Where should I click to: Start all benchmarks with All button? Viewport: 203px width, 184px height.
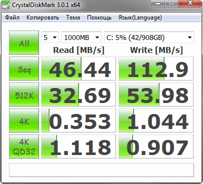[24, 42]
